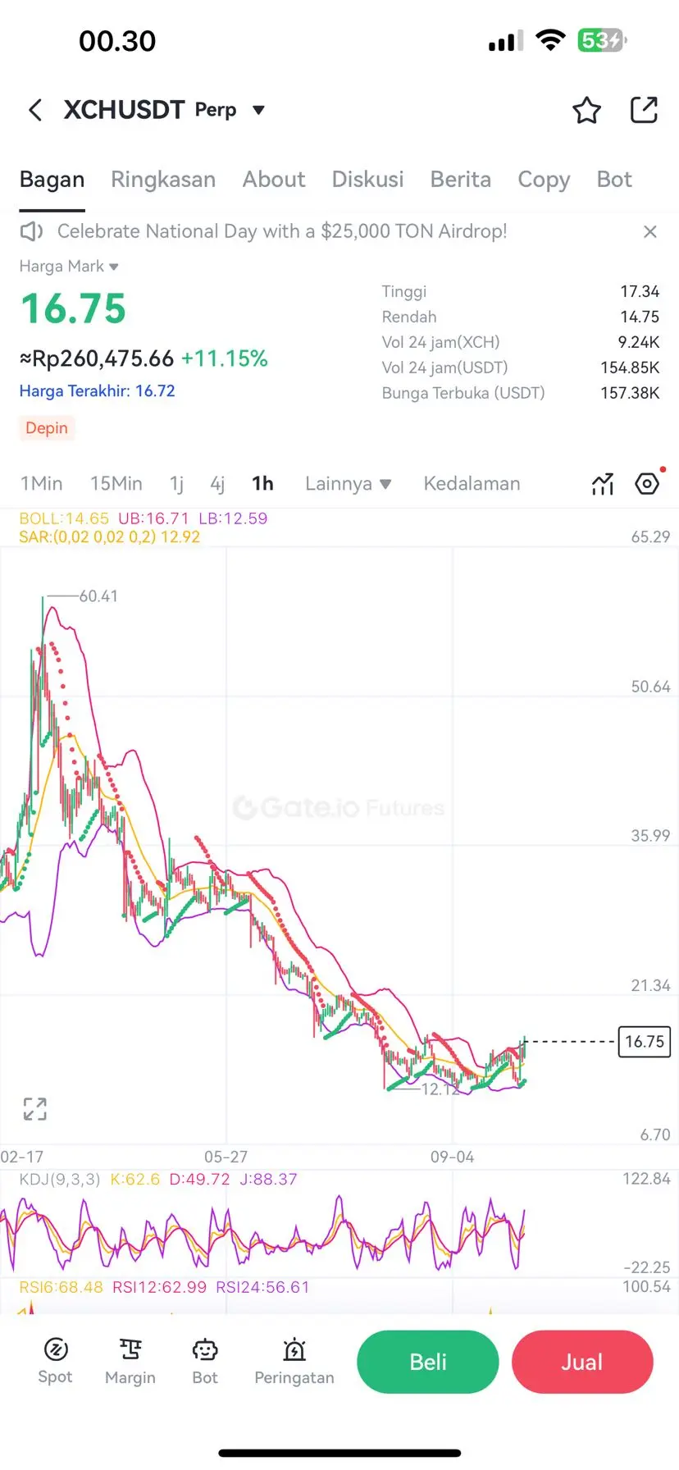Image resolution: width=679 pixels, height=1470 pixels.
Task: Go back using the left chevron
Action: coord(35,110)
